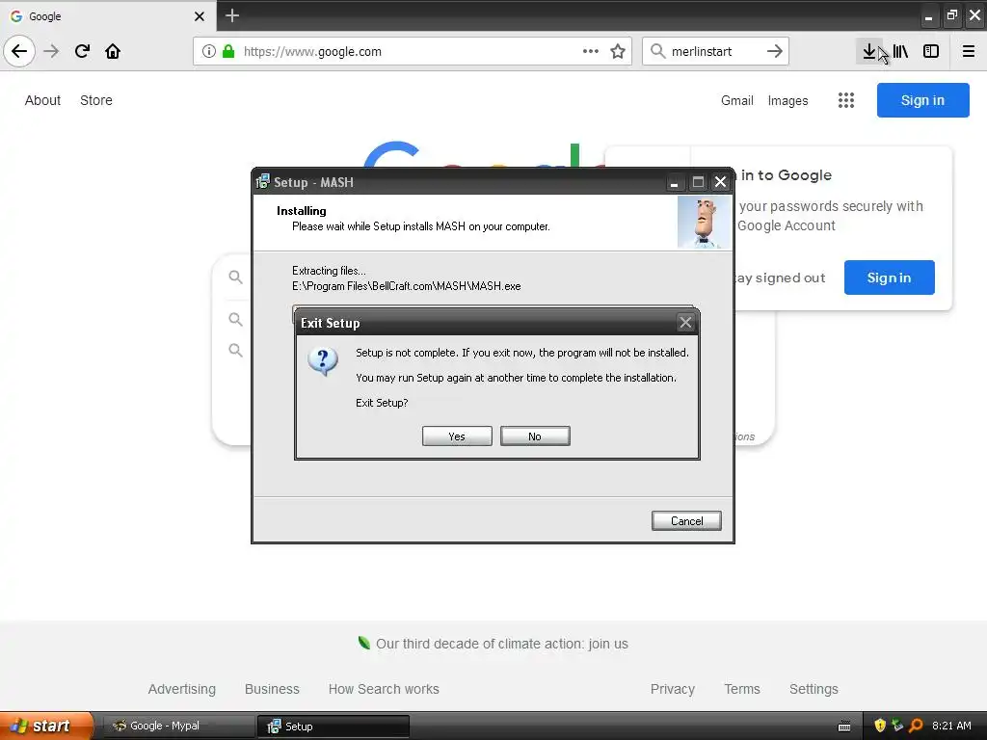Open the Privacy footer link
987x740 pixels.
[672, 689]
